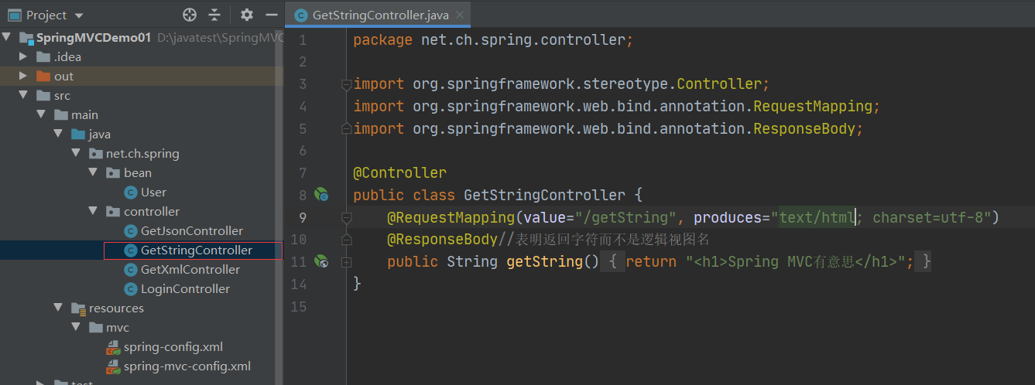1035x385 pixels.
Task: Click the "/getString" value string
Action: (625, 217)
